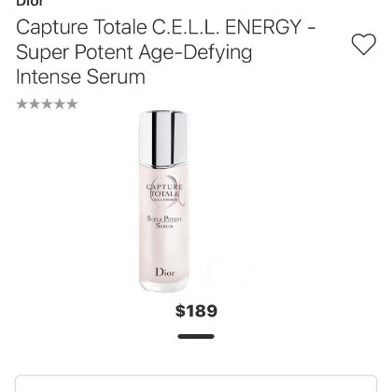Click the first rating star
The image size is (392, 392).
tap(21, 104)
